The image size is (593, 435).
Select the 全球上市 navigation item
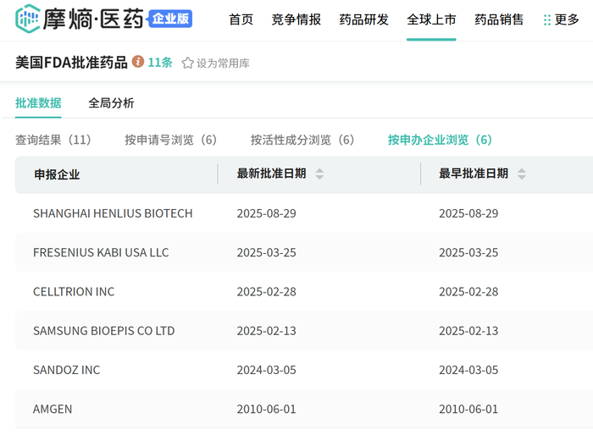431,19
